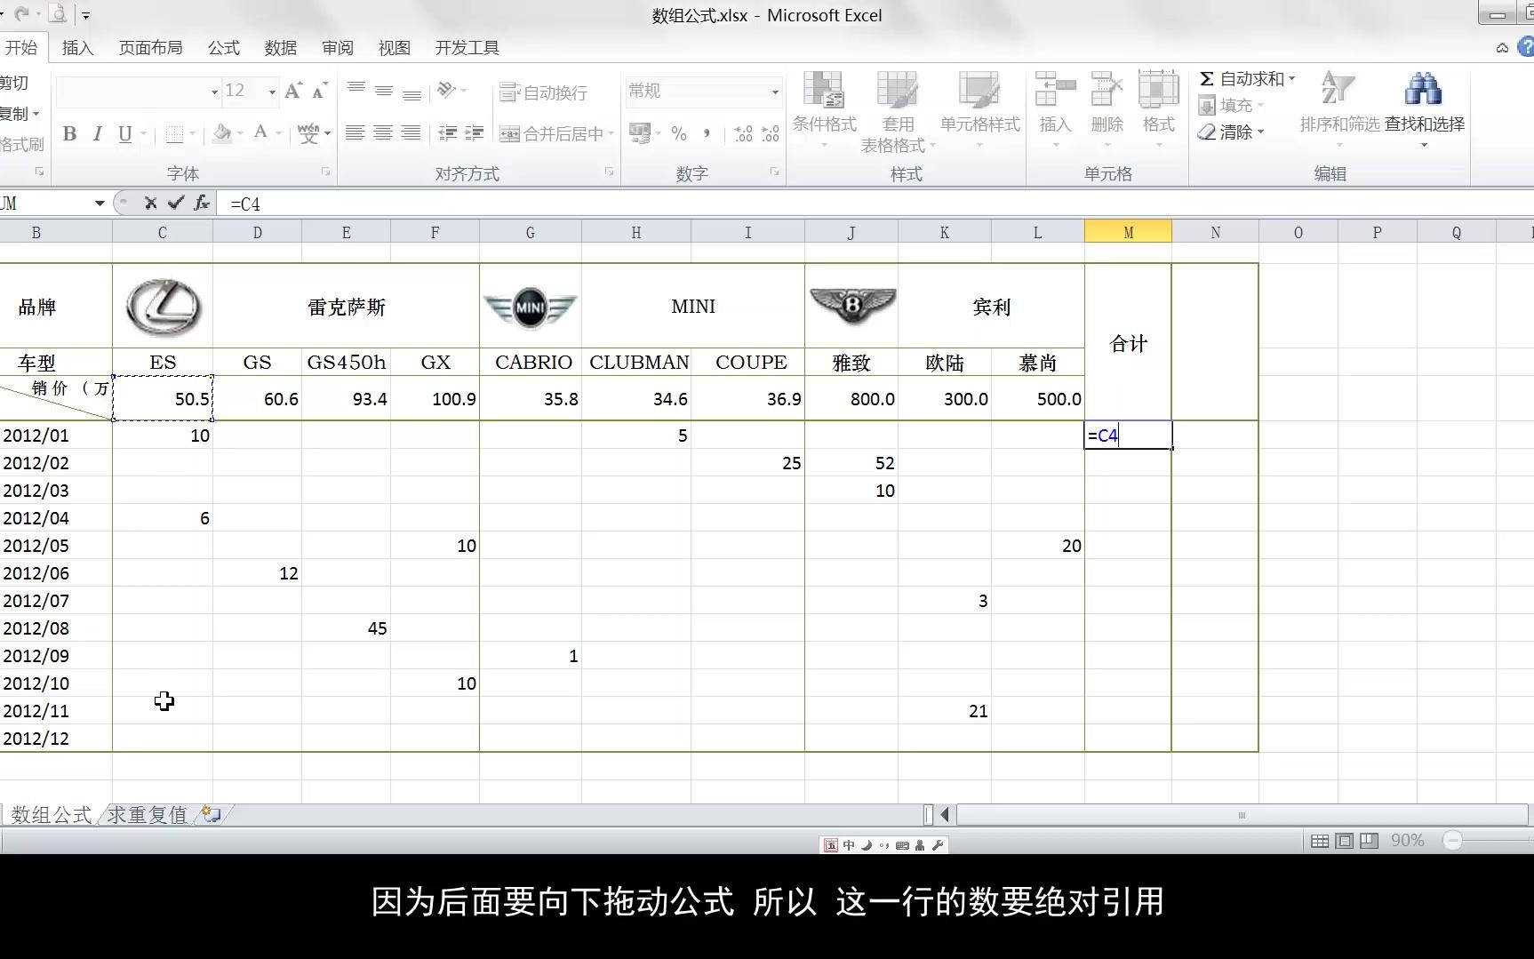Switch to Page Layout view icon
Screen dimensions: 1534x959
pos(1344,841)
